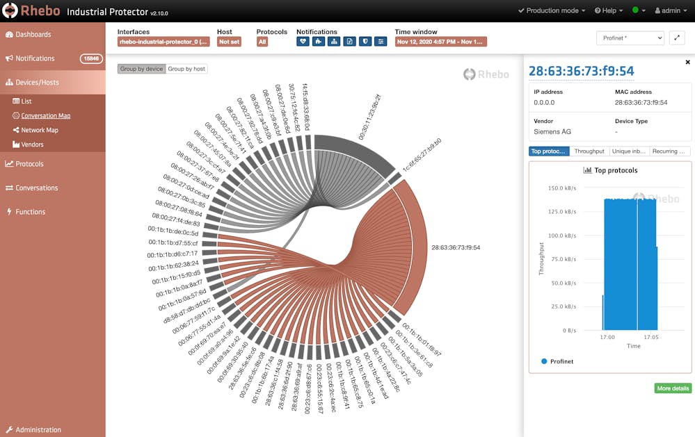The image size is (695, 437).
Task: Open the Production mode dropdown
Action: (552, 10)
